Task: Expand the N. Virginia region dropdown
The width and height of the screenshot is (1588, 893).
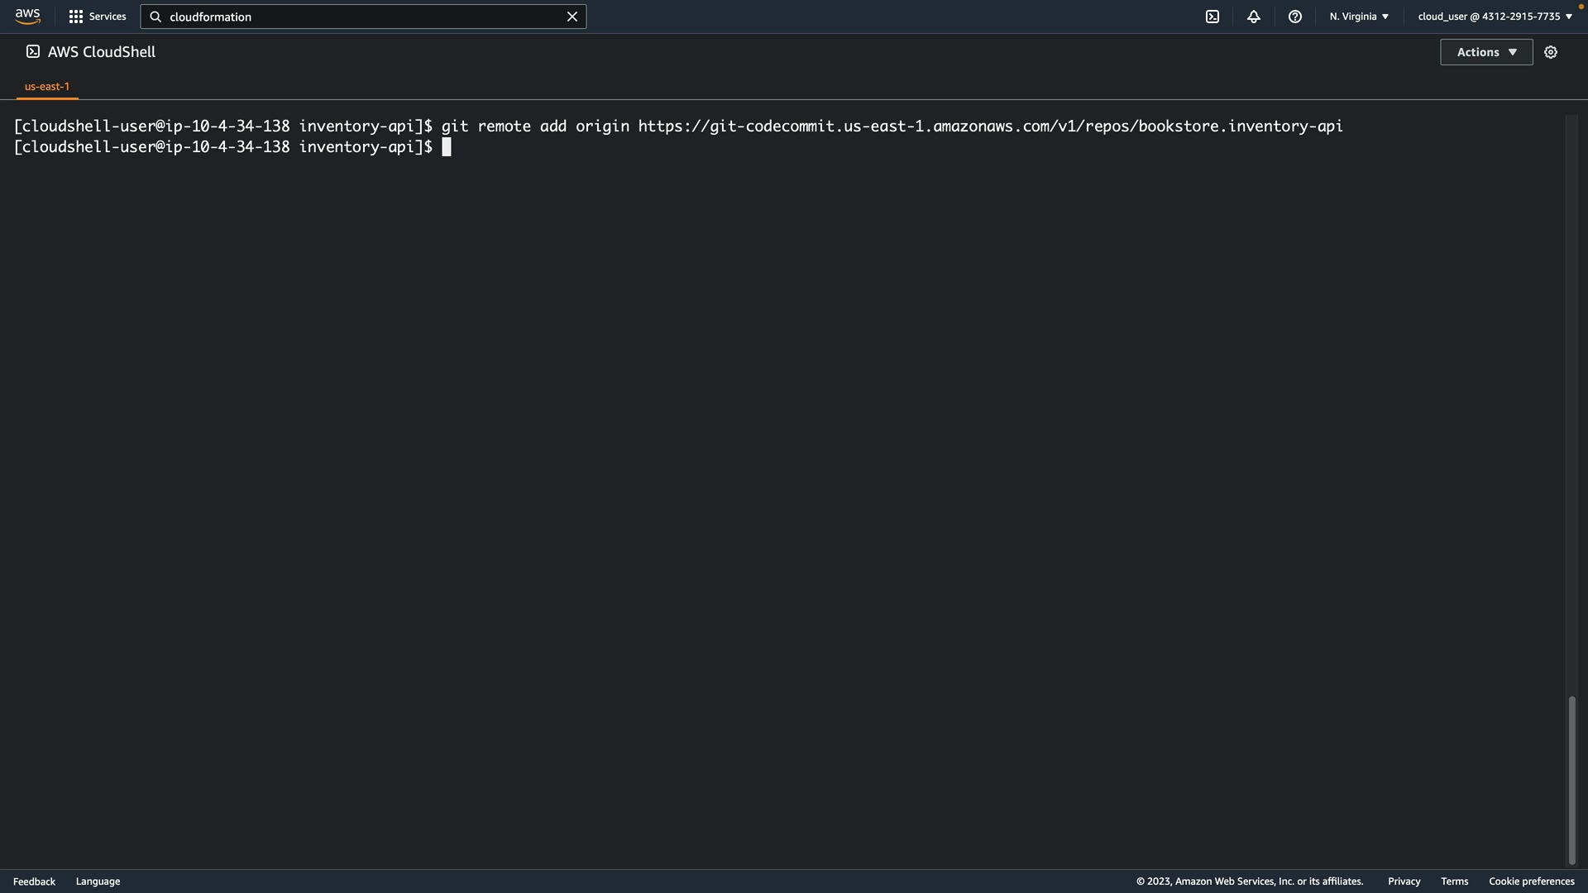Action: (1359, 17)
